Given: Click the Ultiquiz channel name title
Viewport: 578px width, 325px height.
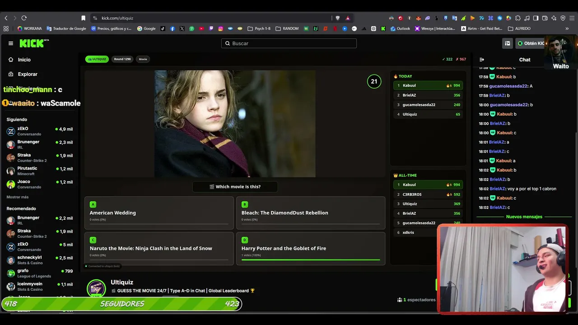Looking at the screenshot, I should (x=122, y=282).
